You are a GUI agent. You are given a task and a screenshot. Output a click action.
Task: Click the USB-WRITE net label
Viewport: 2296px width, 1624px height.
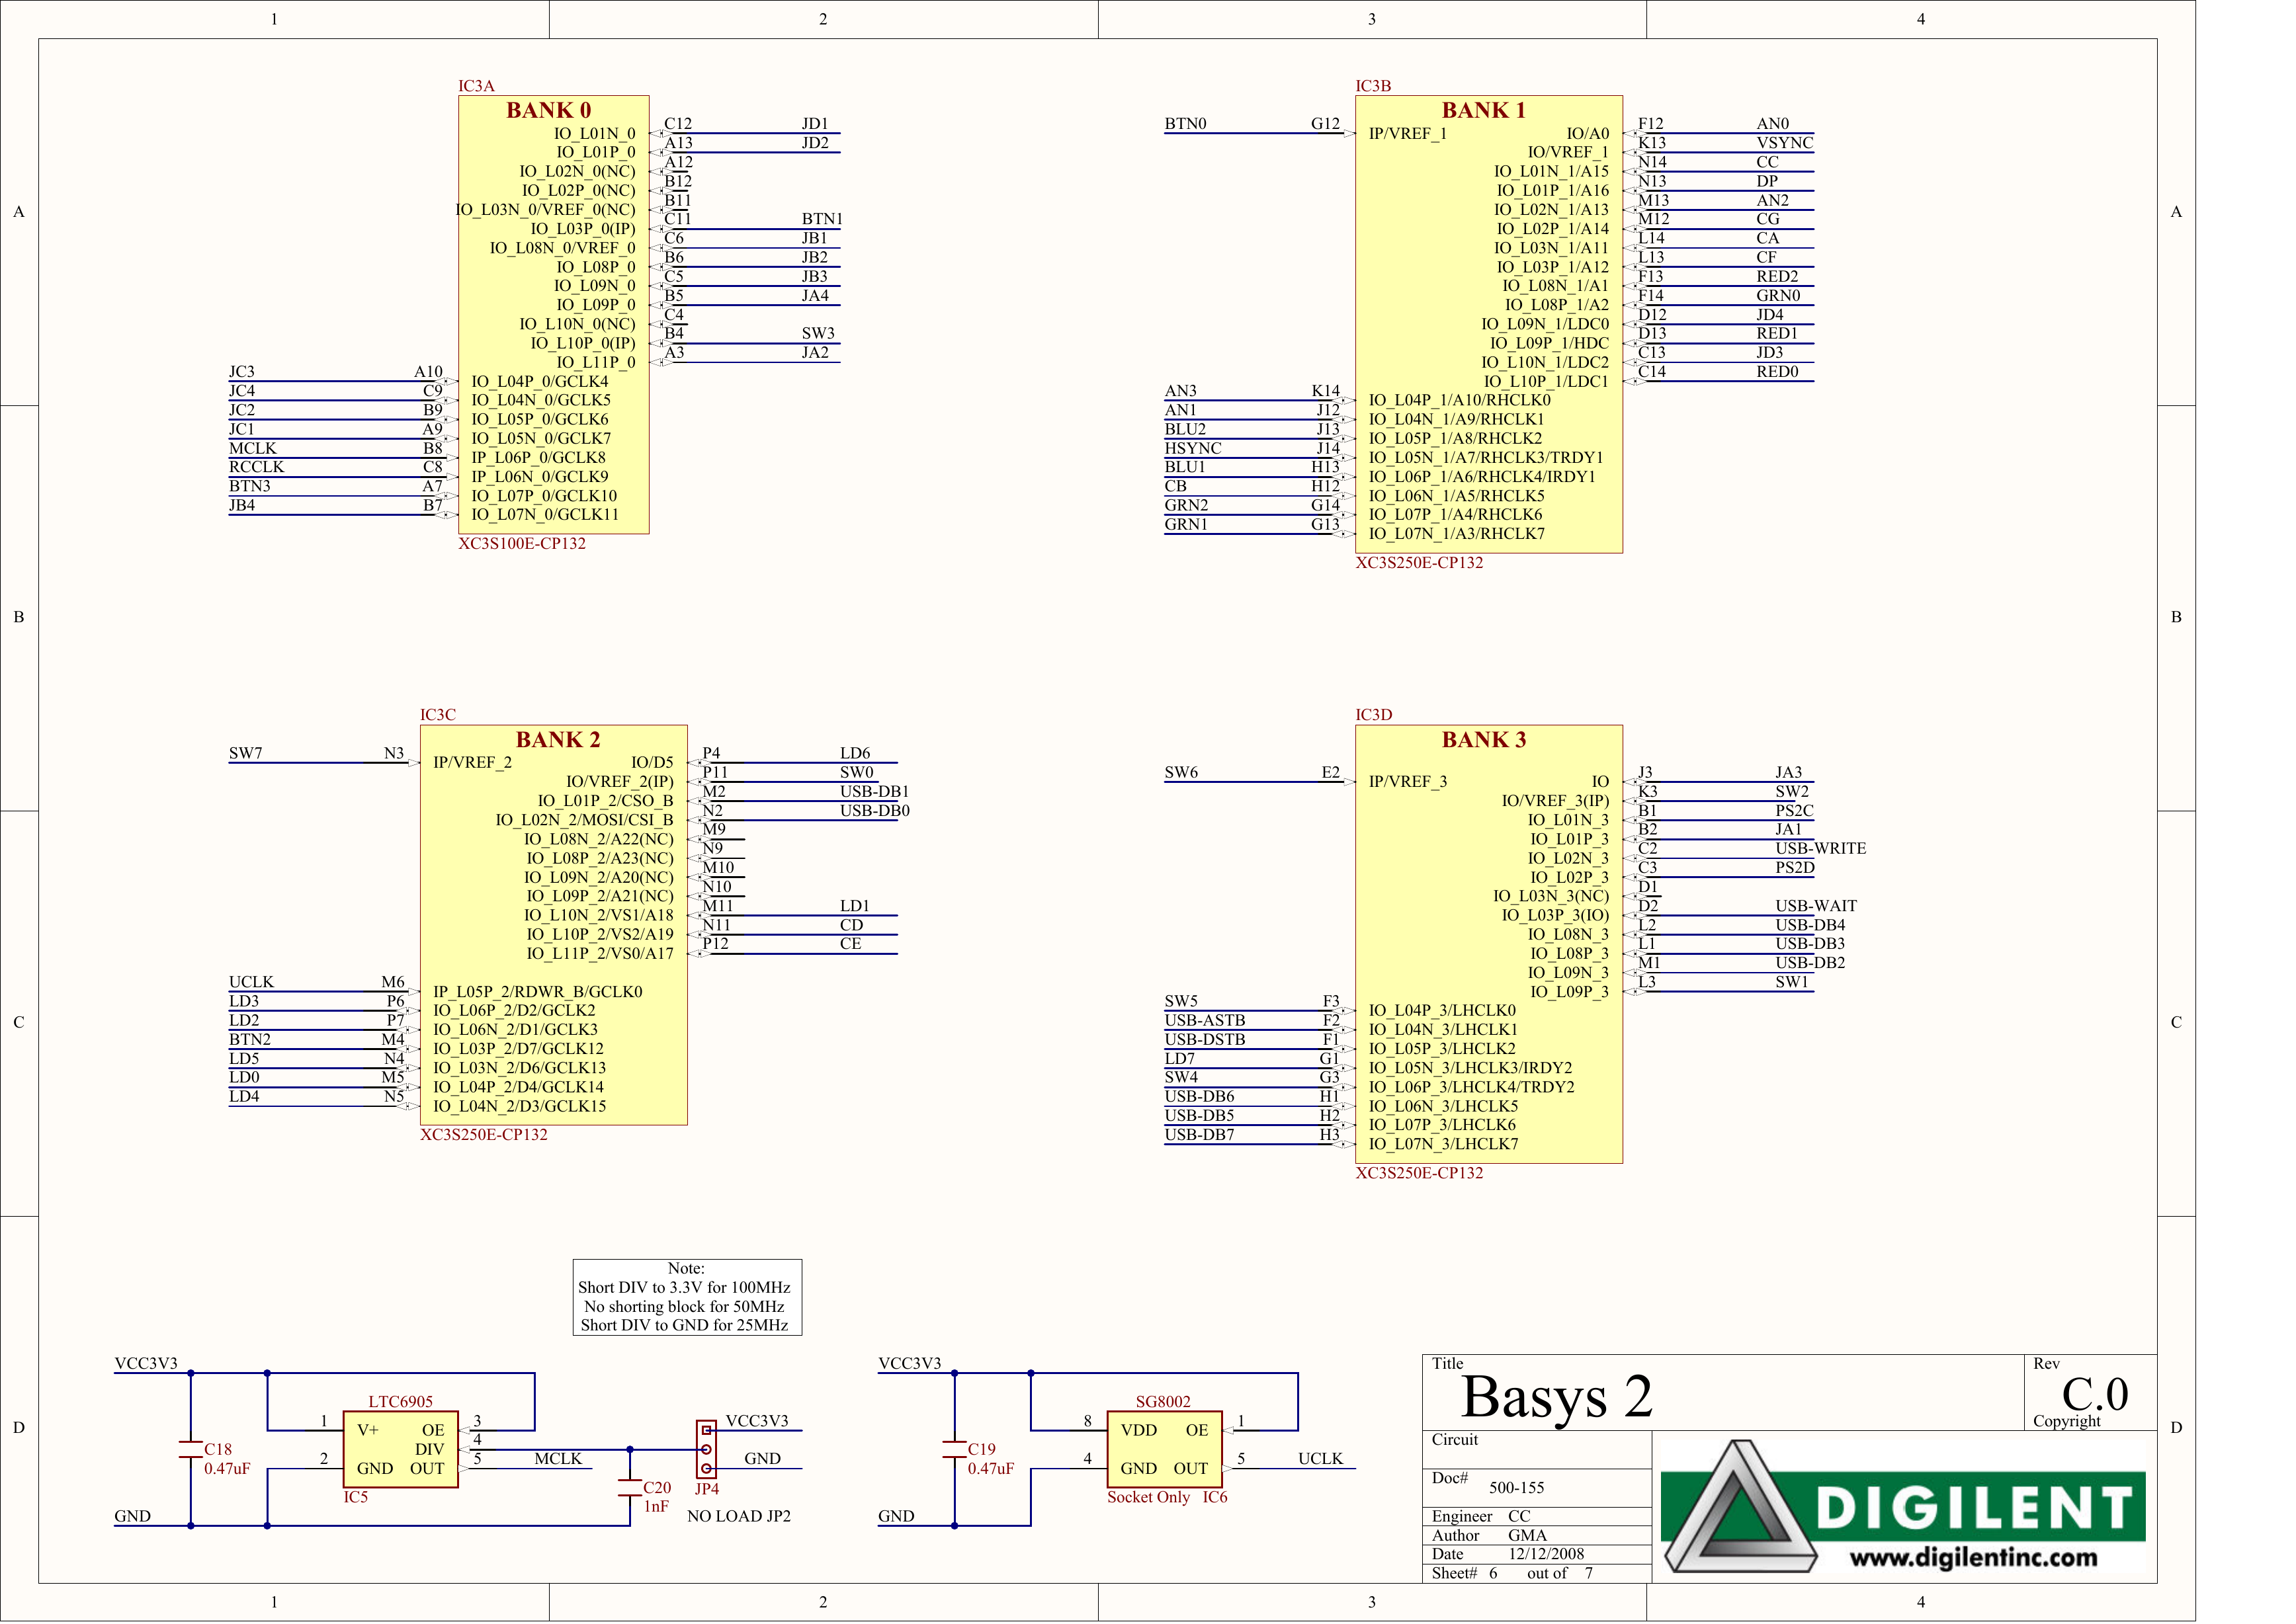click(x=1821, y=848)
